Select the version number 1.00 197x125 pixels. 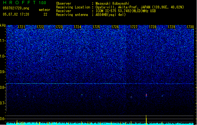[x=43, y=2]
